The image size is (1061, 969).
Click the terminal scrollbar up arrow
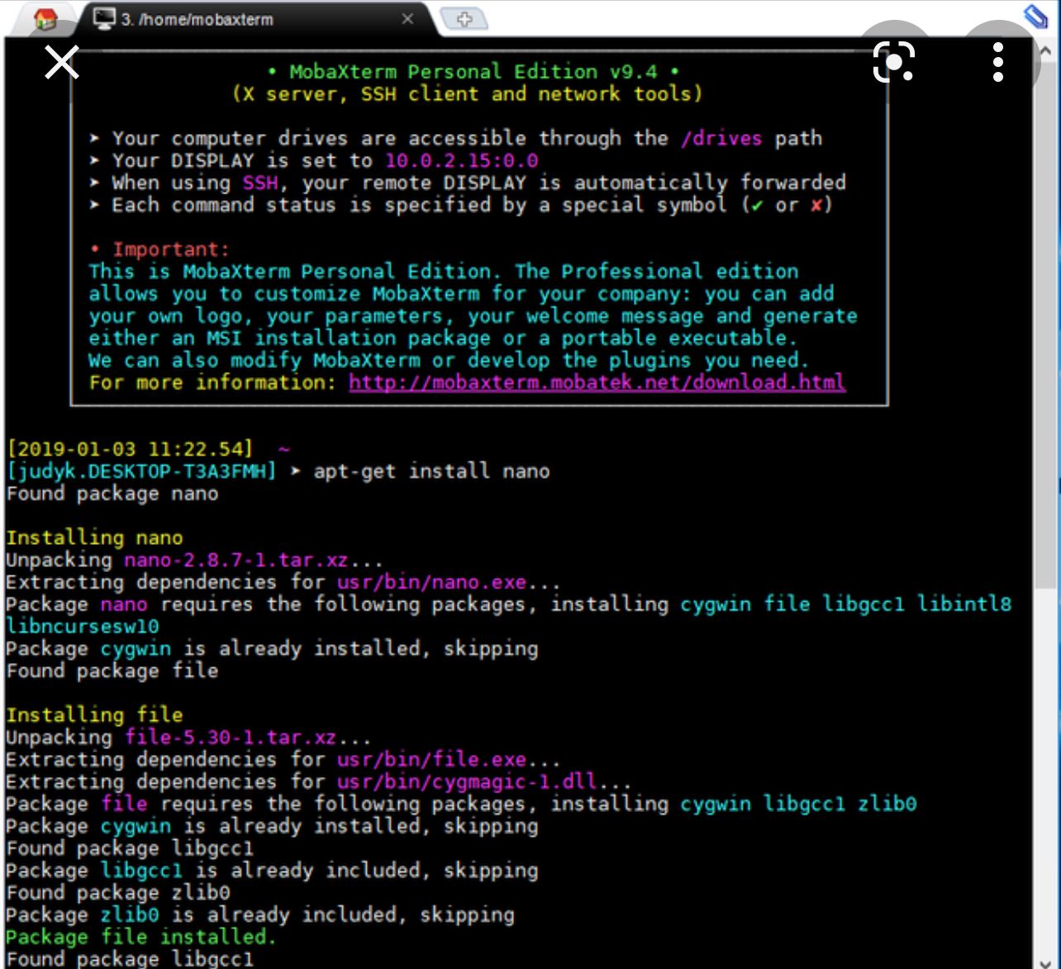coord(1046,51)
